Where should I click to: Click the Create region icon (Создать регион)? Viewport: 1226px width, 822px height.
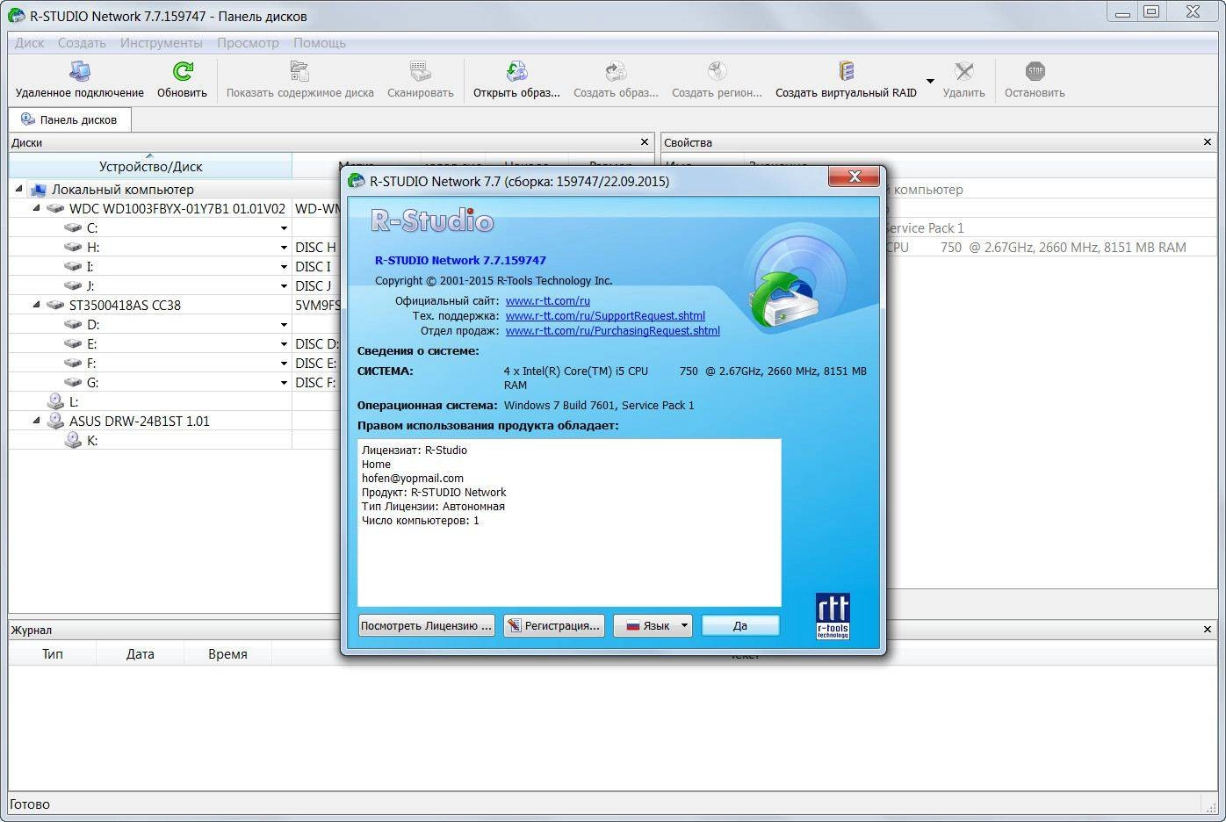717,71
